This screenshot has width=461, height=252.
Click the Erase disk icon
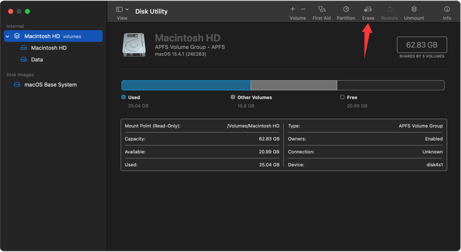368,9
